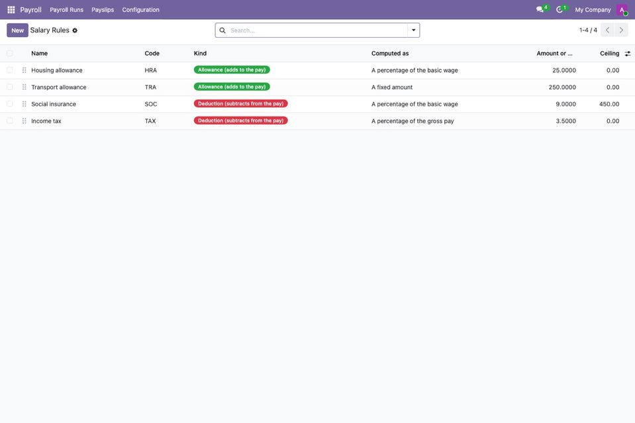Screen dimensions: 635x423
Task: Open the Salary Rules gear settings icon
Action: (75, 30)
